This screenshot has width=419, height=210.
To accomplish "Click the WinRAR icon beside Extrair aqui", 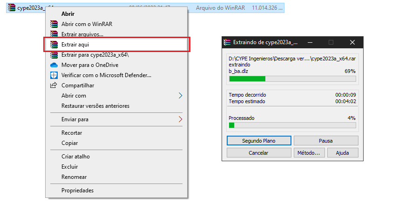I will coord(54,45).
